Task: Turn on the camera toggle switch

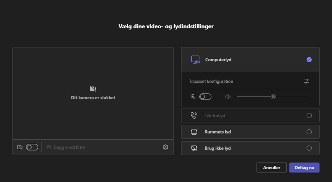Action: (x=32, y=147)
